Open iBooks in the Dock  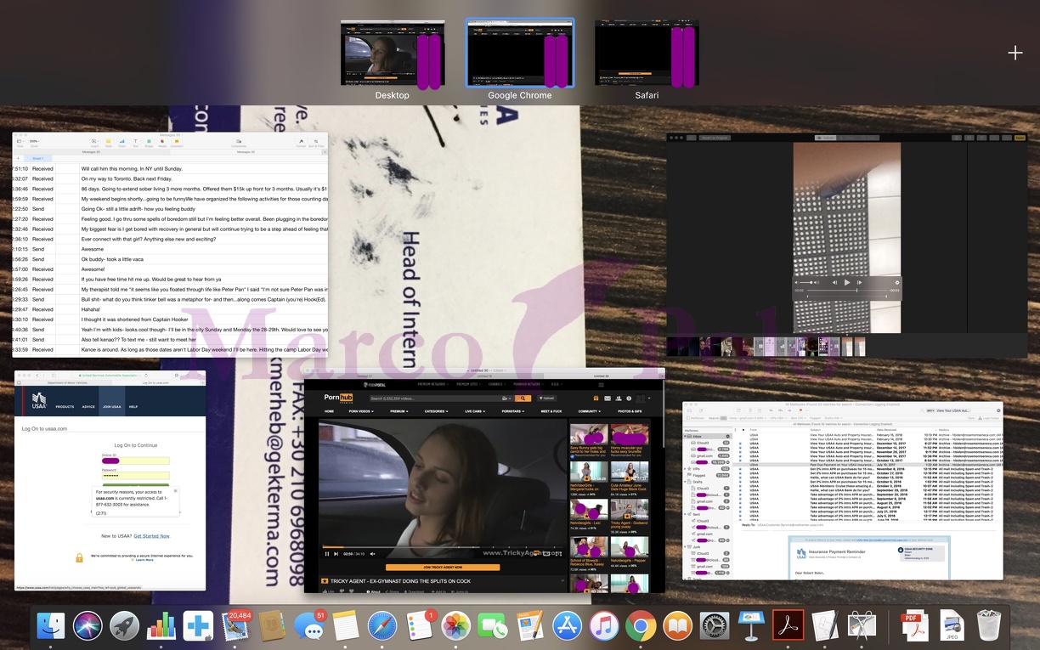pos(677,627)
